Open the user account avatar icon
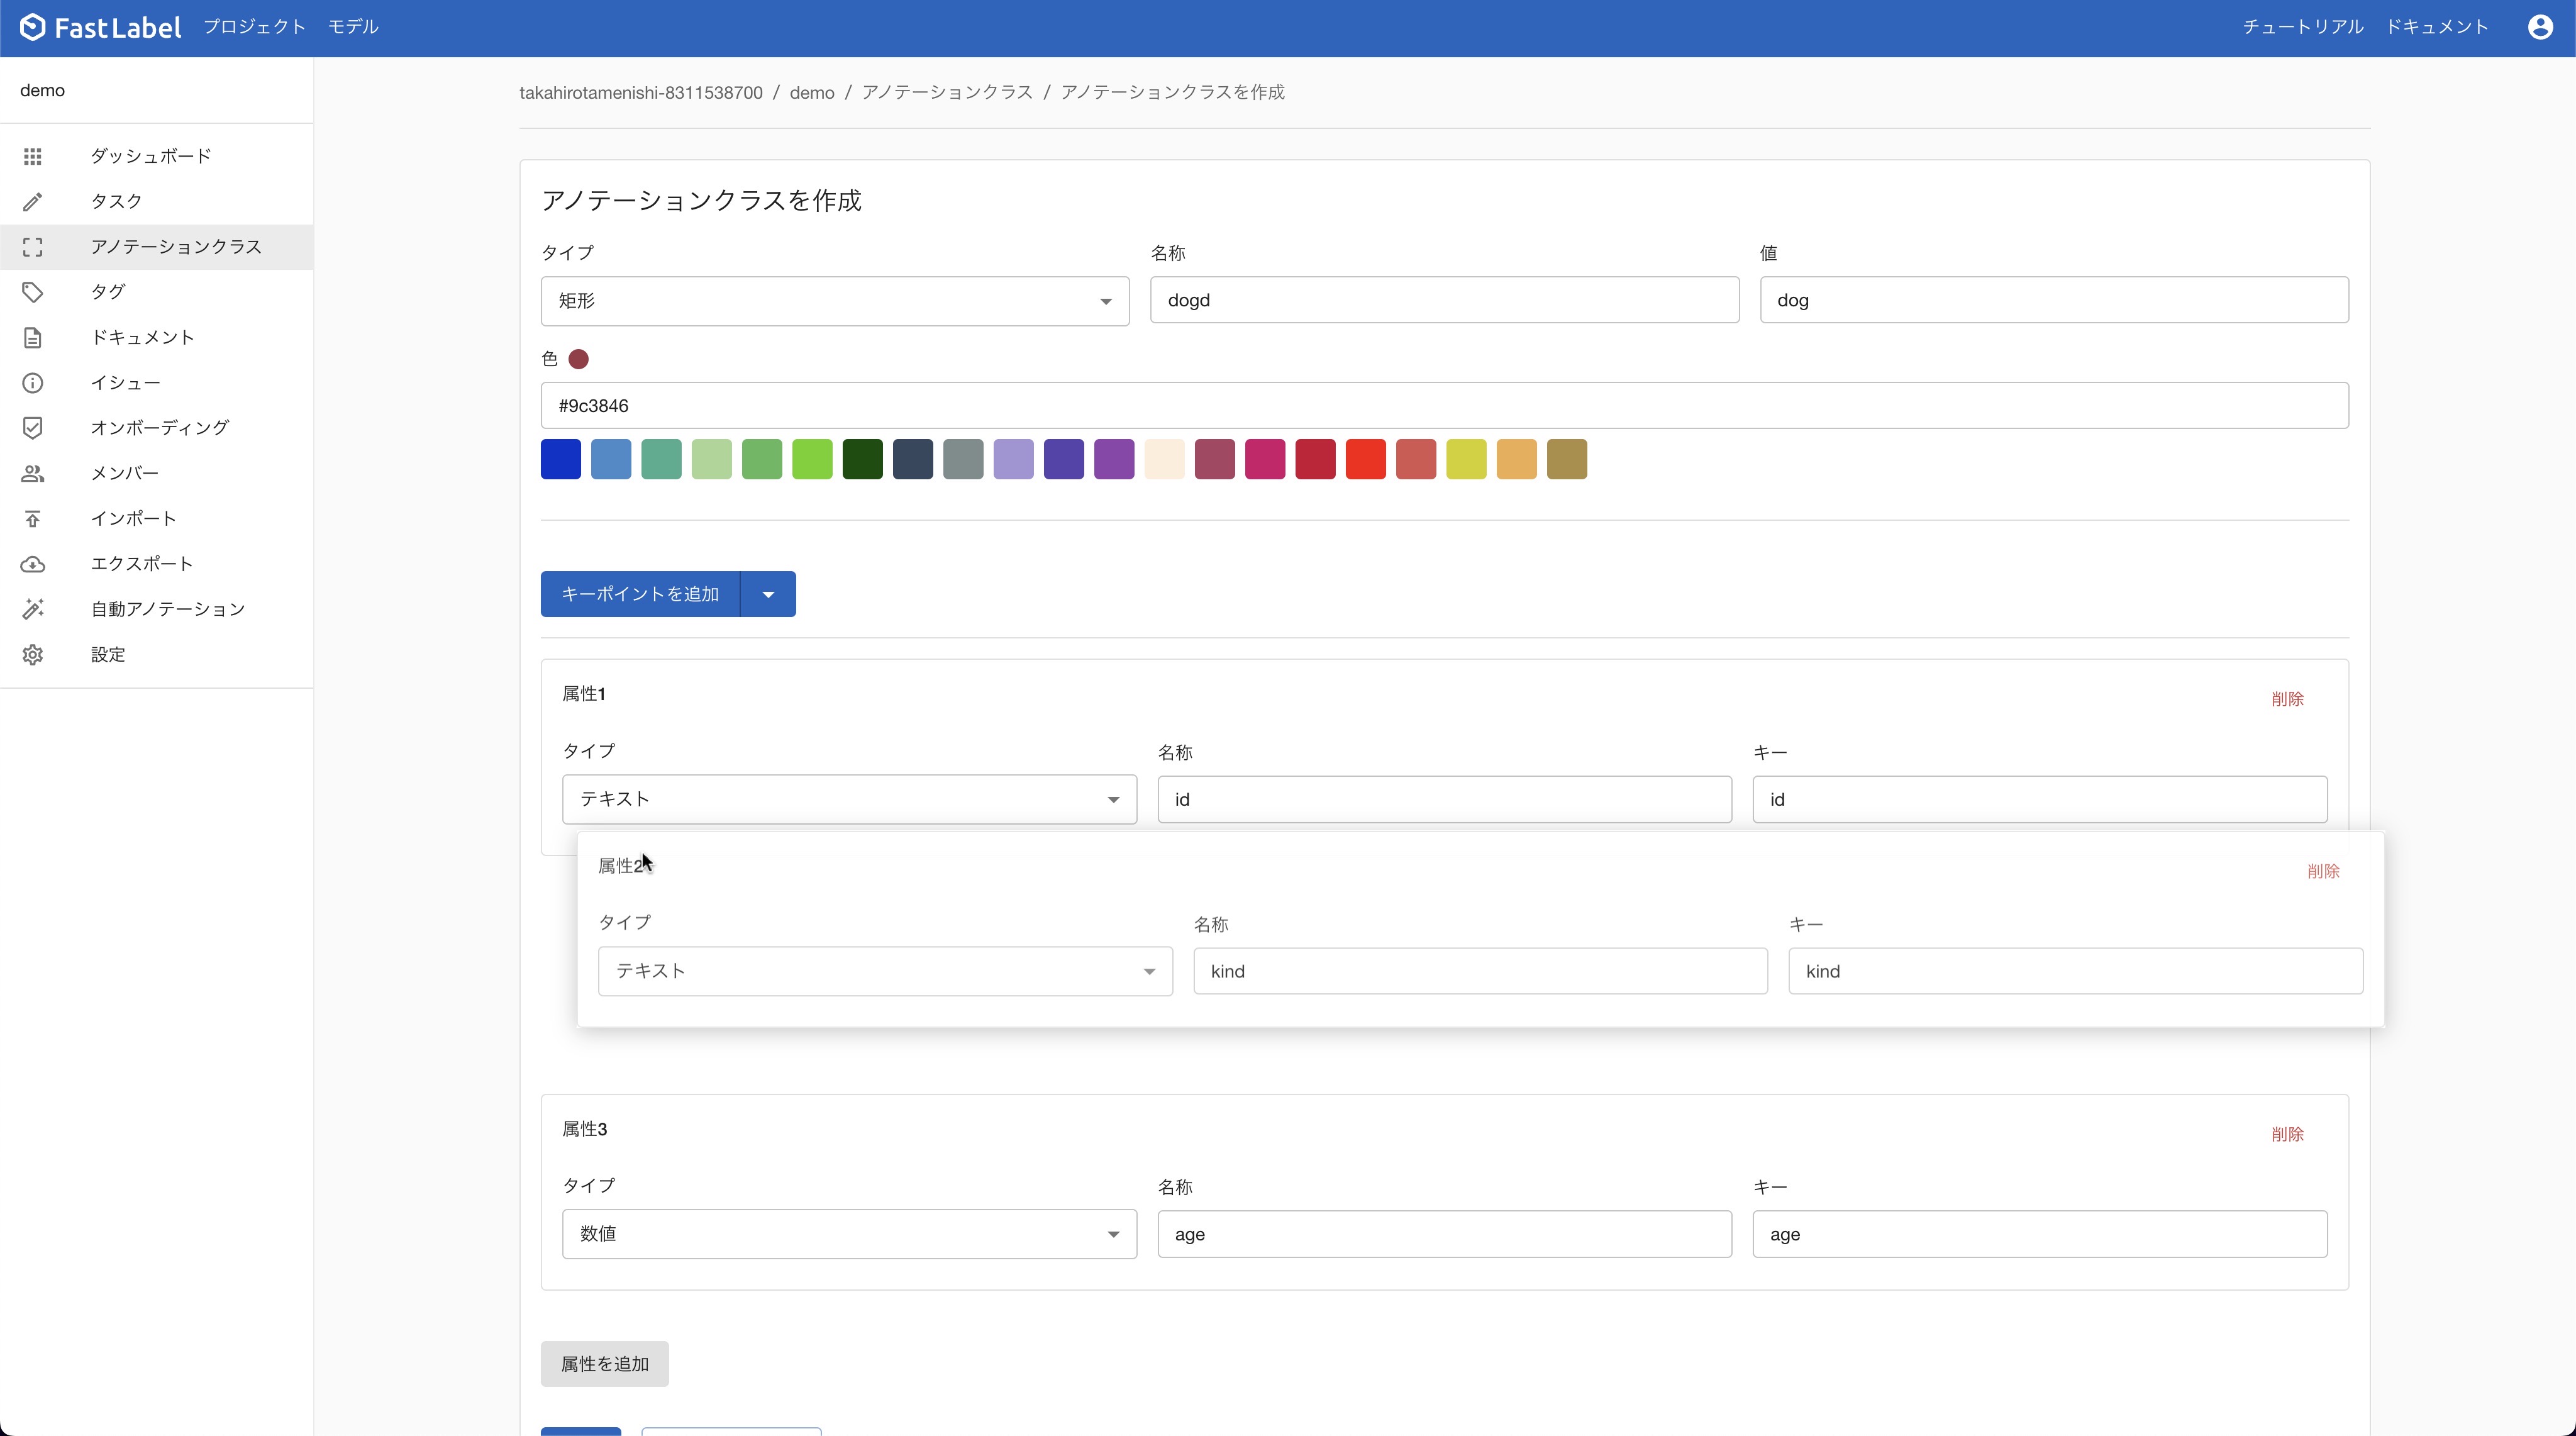Screen dimensions: 2576x1436 pyautogui.click(x=2540, y=27)
